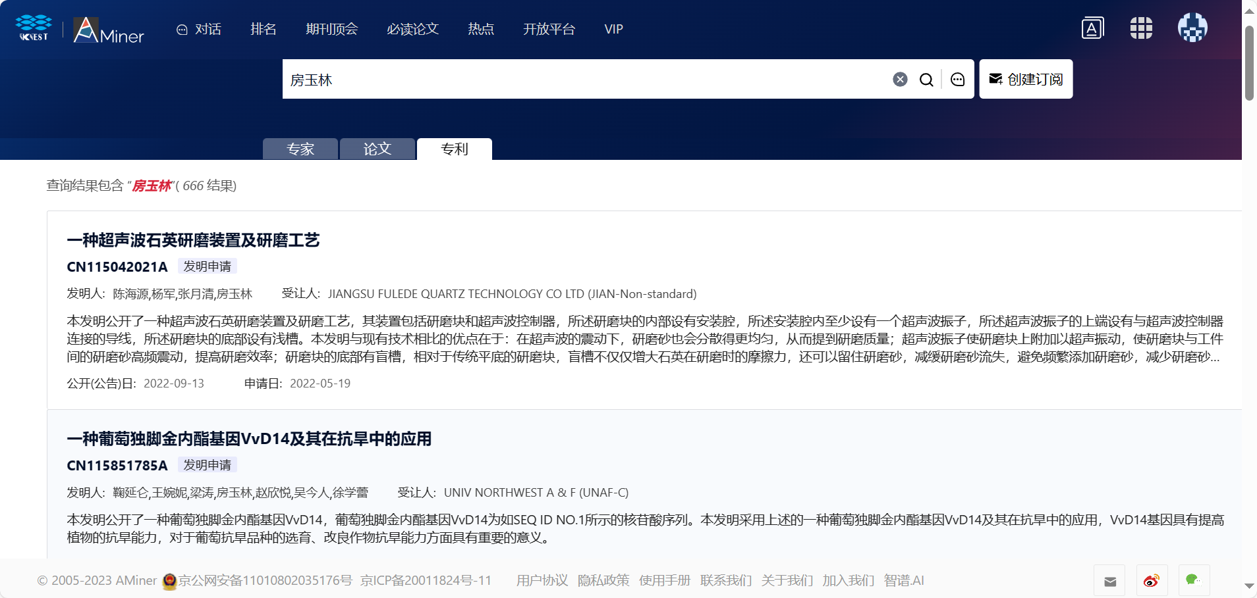Open the chat bubble icon in search bar
Viewport: 1257px width, 598px height.
(958, 80)
